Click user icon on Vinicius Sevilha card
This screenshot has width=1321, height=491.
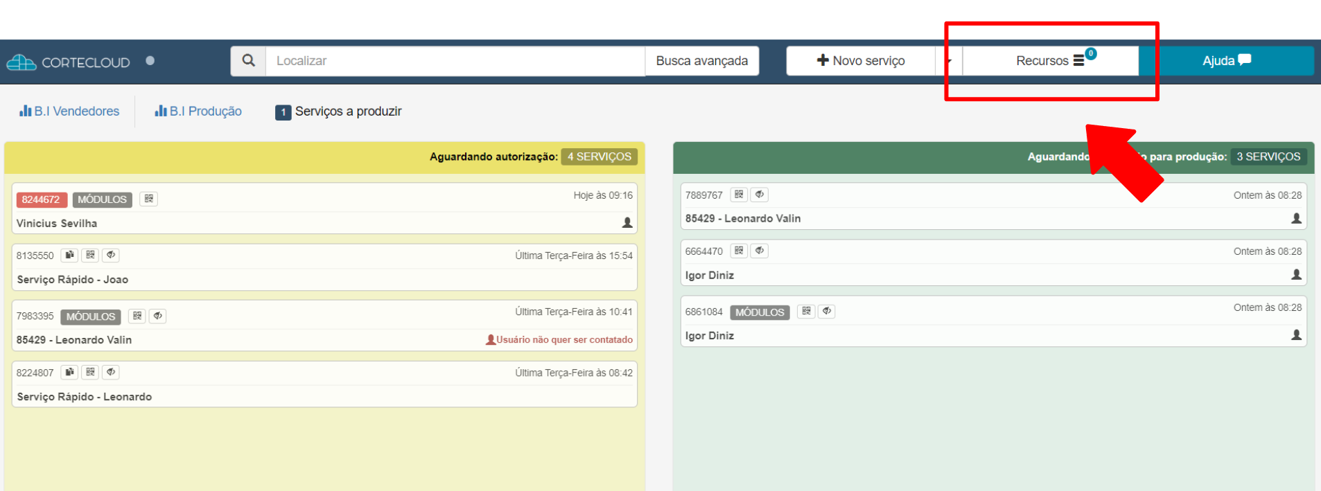click(627, 223)
